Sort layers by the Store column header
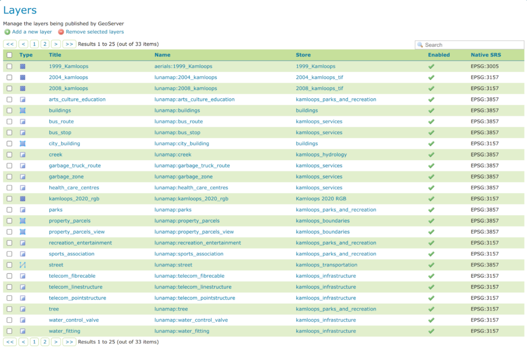 tap(303, 55)
